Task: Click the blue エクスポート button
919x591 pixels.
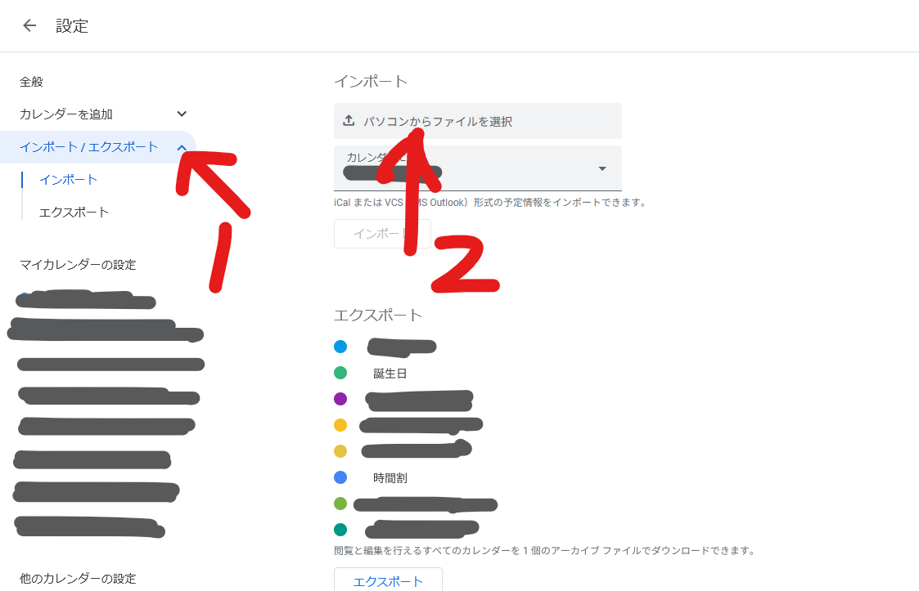Action: click(388, 580)
